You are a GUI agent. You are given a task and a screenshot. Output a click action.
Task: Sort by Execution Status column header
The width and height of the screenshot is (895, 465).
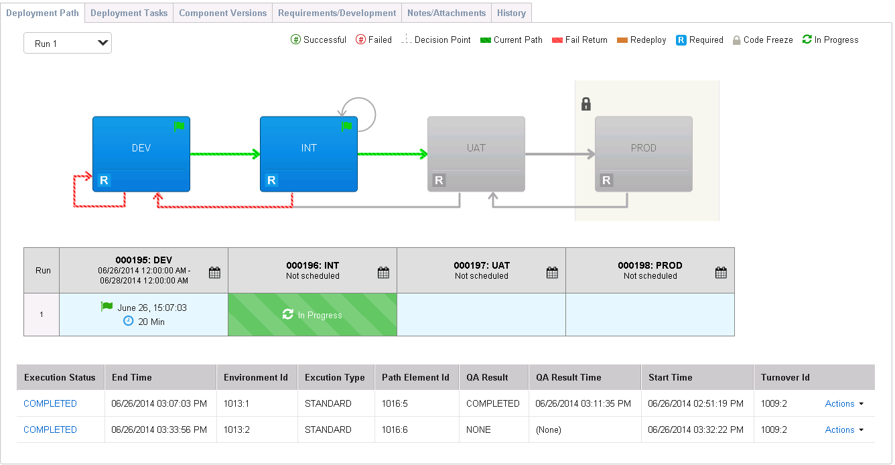(60, 377)
